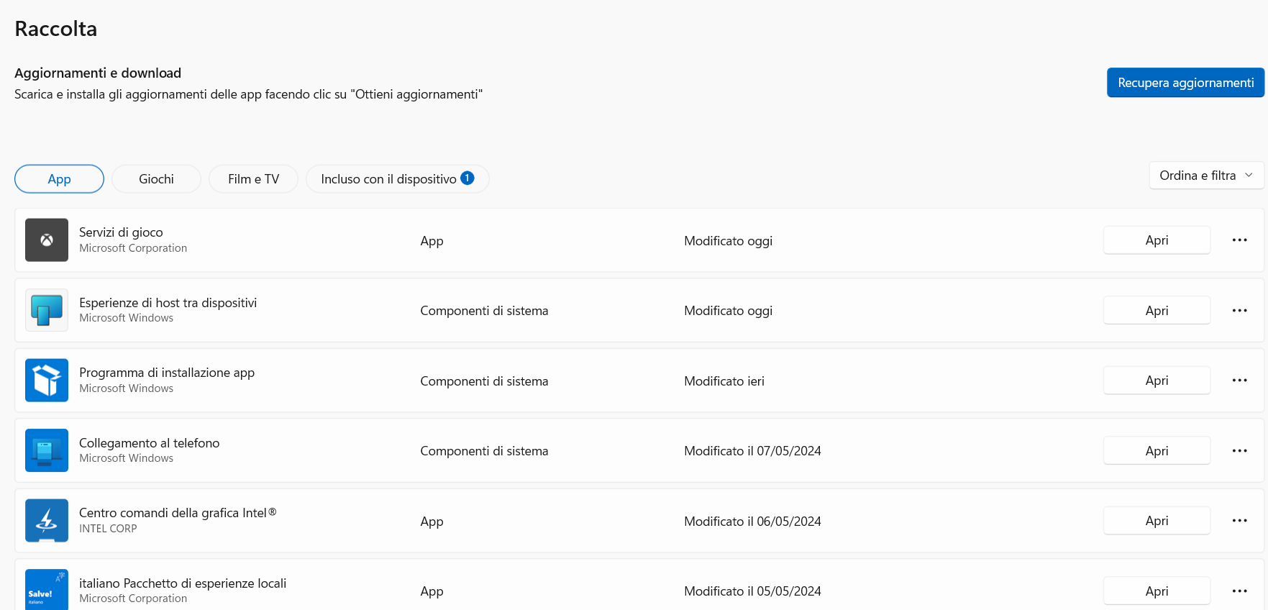Image resolution: width=1268 pixels, height=610 pixels.
Task: Click Modificato ieri text
Action: click(x=724, y=381)
